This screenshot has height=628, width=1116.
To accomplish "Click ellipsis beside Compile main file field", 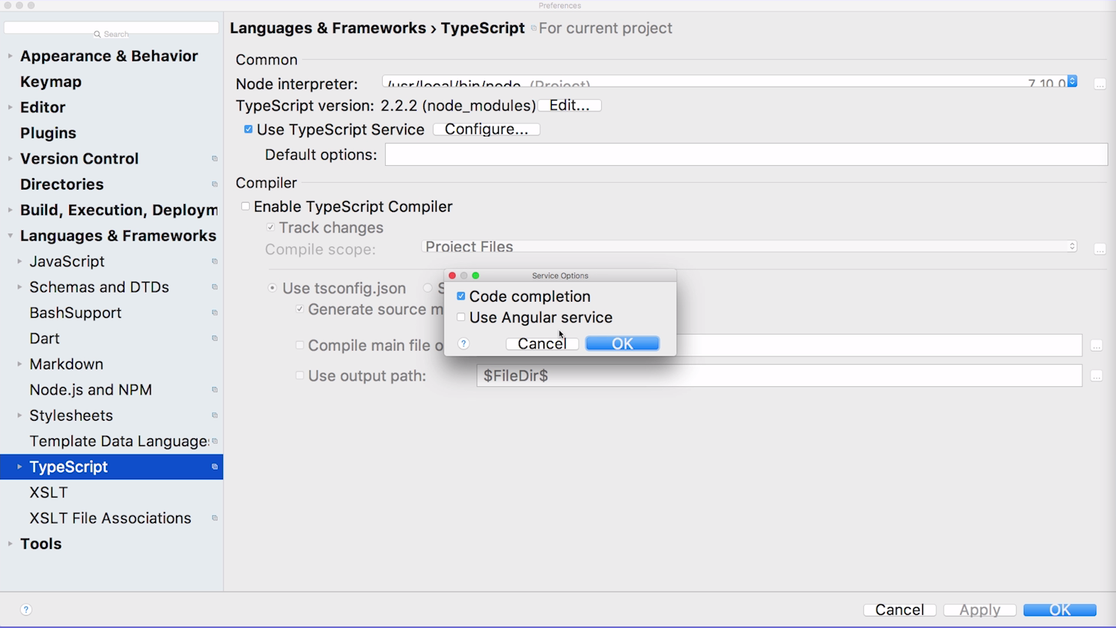I will pos(1097,345).
